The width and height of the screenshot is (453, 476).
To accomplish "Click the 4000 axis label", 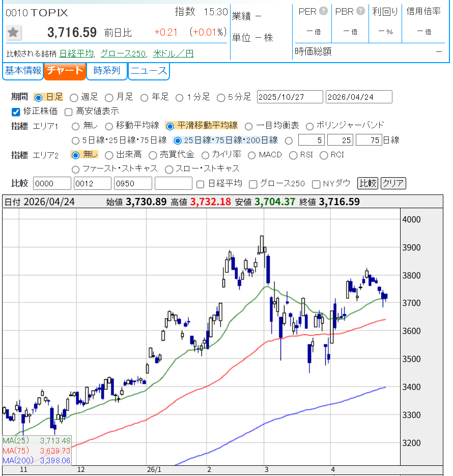I will tap(411, 219).
